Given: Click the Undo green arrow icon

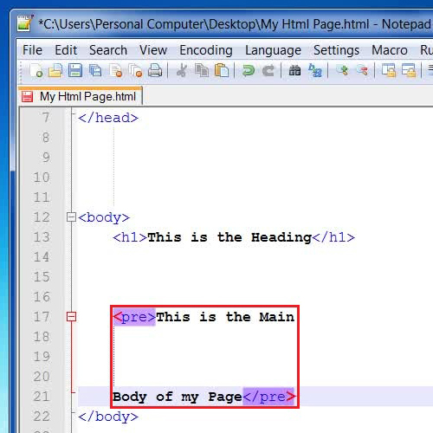Looking at the screenshot, I should pos(249,71).
